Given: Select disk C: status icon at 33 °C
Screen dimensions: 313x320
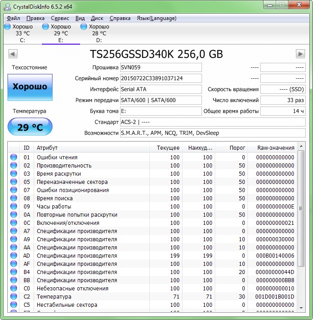Looking at the screenshot, I should [8, 26].
